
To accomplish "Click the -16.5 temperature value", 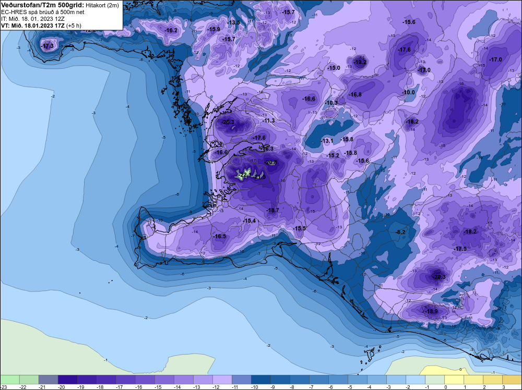I will tap(220, 236).
